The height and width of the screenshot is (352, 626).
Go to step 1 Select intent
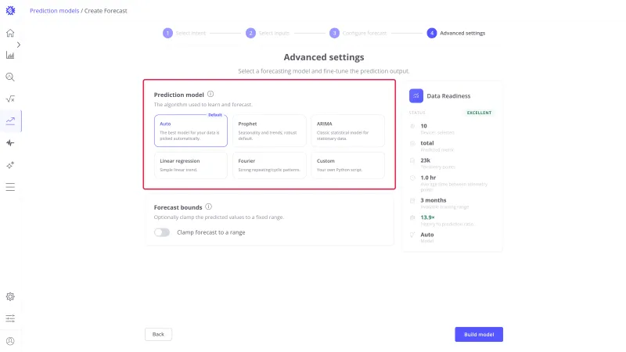point(184,33)
